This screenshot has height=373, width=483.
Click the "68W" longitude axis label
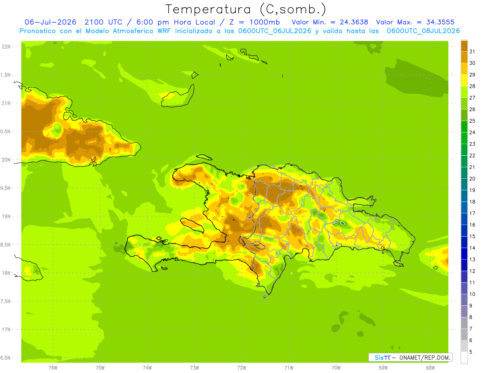coord(430,368)
